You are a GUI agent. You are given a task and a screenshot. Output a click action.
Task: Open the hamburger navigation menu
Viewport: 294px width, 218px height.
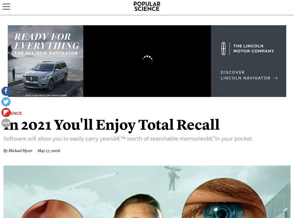(6, 7)
